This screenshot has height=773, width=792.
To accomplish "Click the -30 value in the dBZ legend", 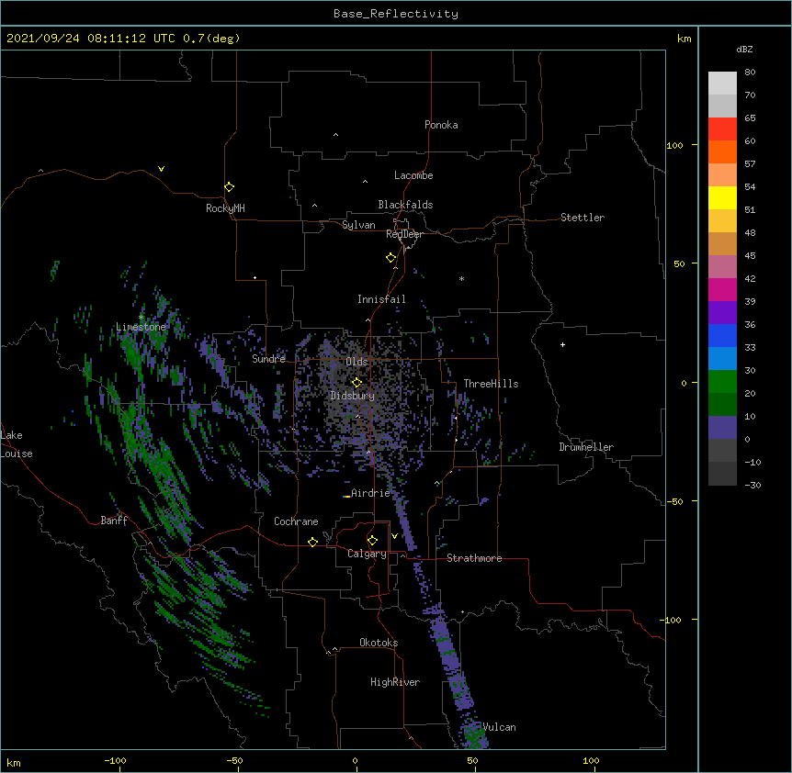I will (752, 486).
